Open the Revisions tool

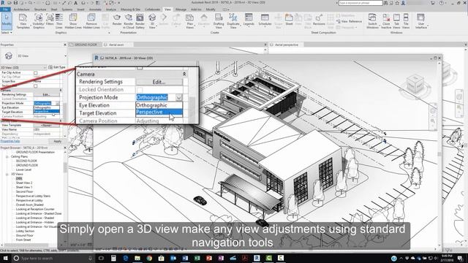point(319,20)
